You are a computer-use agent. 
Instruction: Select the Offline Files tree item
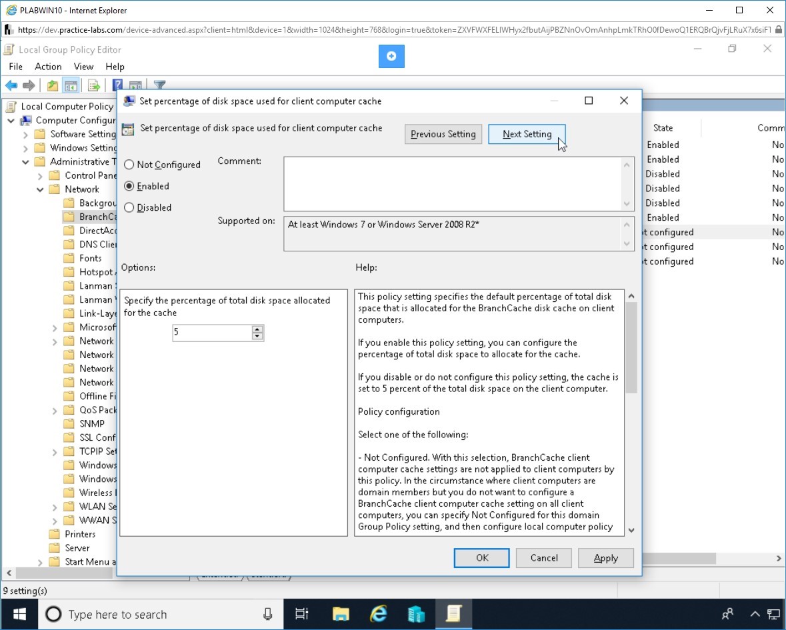(98, 396)
